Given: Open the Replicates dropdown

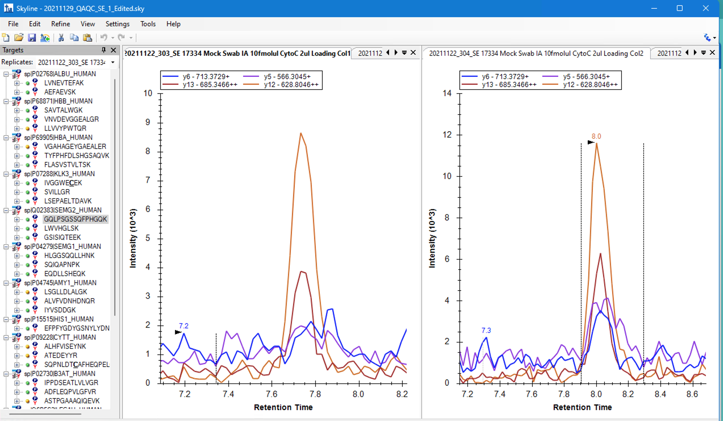Looking at the screenshot, I should click(113, 62).
